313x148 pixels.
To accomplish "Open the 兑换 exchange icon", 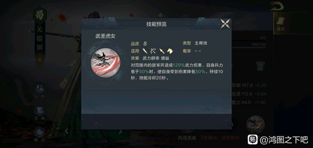I will 39,91.
